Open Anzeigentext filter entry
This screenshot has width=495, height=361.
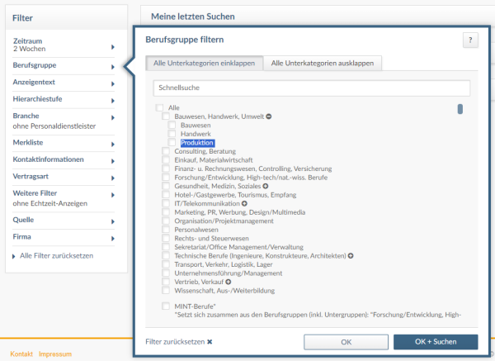(64, 83)
